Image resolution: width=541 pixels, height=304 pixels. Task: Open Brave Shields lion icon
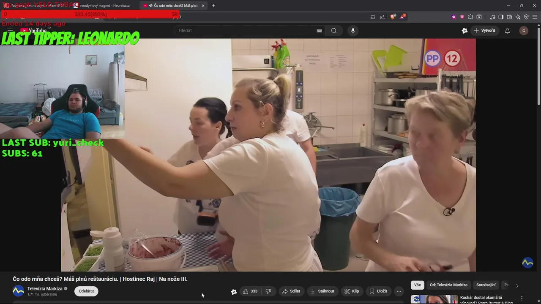tap(393, 17)
